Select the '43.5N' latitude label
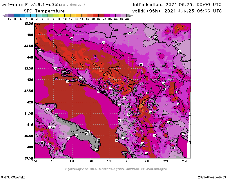This screenshot has height=179, width=232. click(x=28, y=68)
